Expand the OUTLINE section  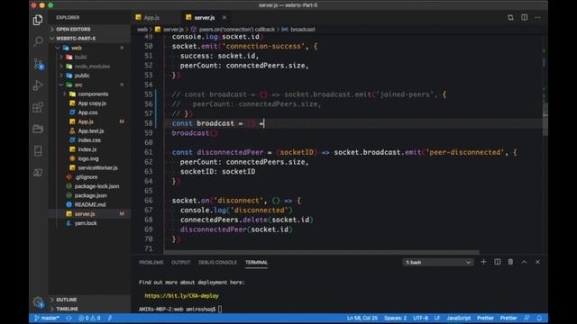(x=66, y=300)
